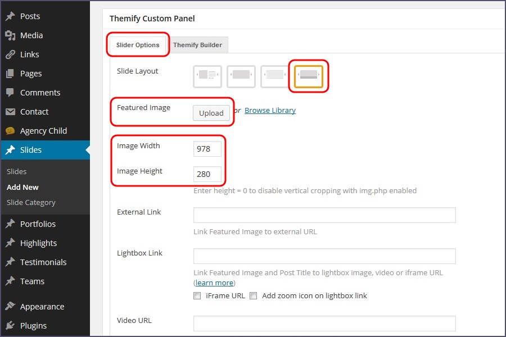Click the Links chain icon
Viewport: 506px width, 337px height.
10,54
